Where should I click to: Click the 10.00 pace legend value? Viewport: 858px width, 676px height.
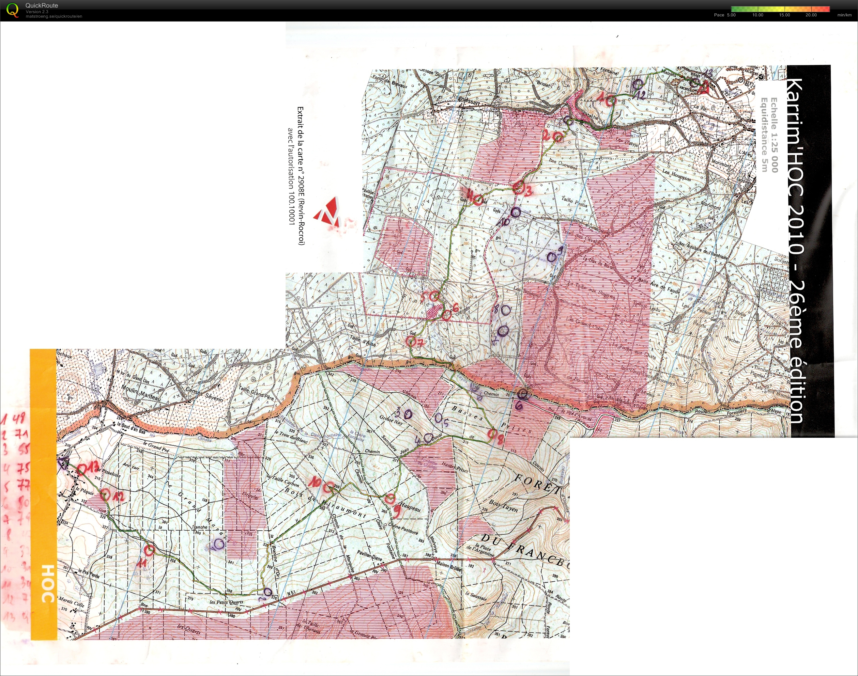(x=758, y=15)
